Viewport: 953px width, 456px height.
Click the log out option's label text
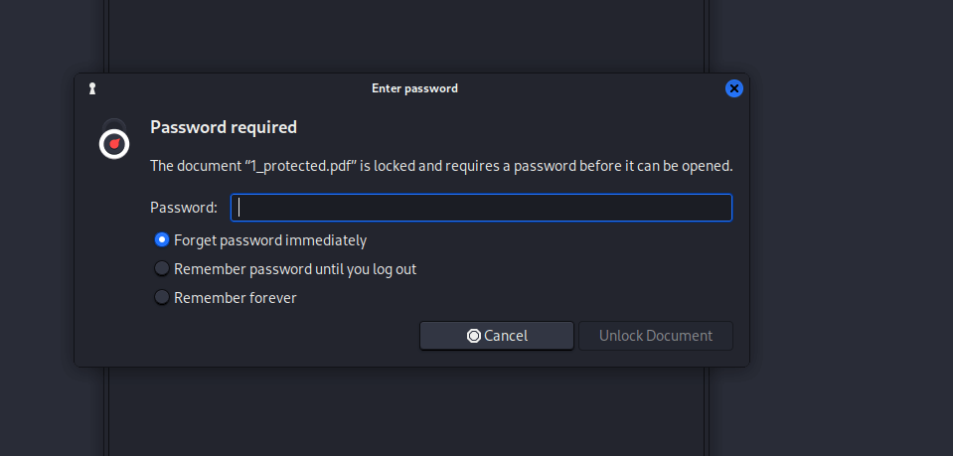295,269
